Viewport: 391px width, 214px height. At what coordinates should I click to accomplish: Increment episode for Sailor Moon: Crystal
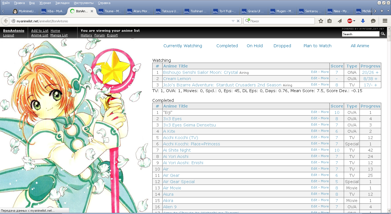[377, 72]
